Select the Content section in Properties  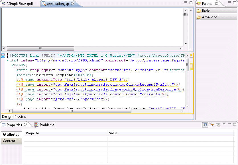(11, 141)
